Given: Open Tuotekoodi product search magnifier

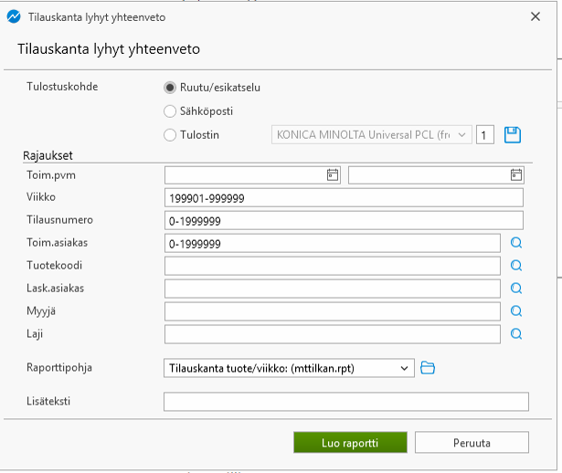Looking at the screenshot, I should (x=515, y=266).
